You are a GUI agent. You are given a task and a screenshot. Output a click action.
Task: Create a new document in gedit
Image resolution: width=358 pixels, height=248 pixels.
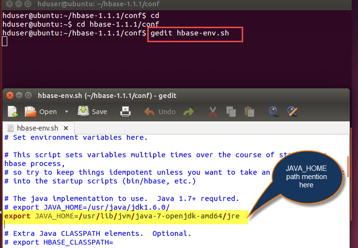pos(13,112)
